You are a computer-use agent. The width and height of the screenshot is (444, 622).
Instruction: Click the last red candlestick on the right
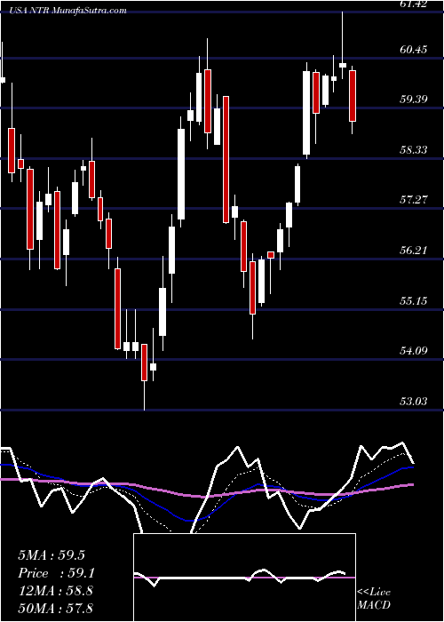coord(352,96)
